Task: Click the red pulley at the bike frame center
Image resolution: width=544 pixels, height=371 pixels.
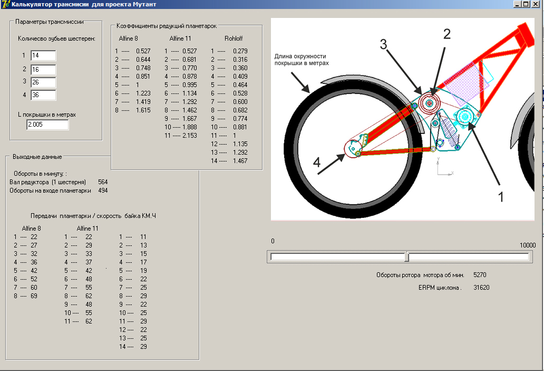Action: coord(433,103)
